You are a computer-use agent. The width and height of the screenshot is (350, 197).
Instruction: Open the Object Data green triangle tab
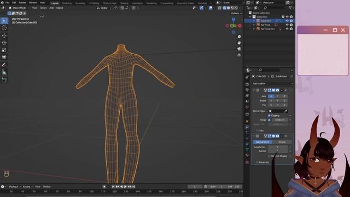coord(247,149)
